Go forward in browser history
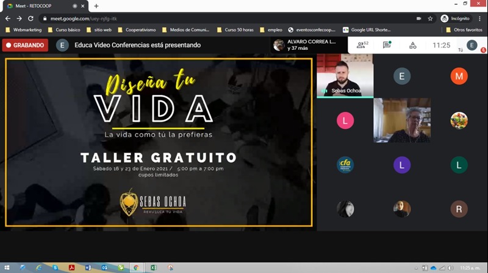 20,19
